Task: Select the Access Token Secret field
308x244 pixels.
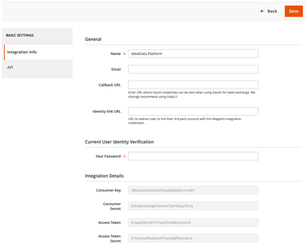Action: click(x=193, y=238)
